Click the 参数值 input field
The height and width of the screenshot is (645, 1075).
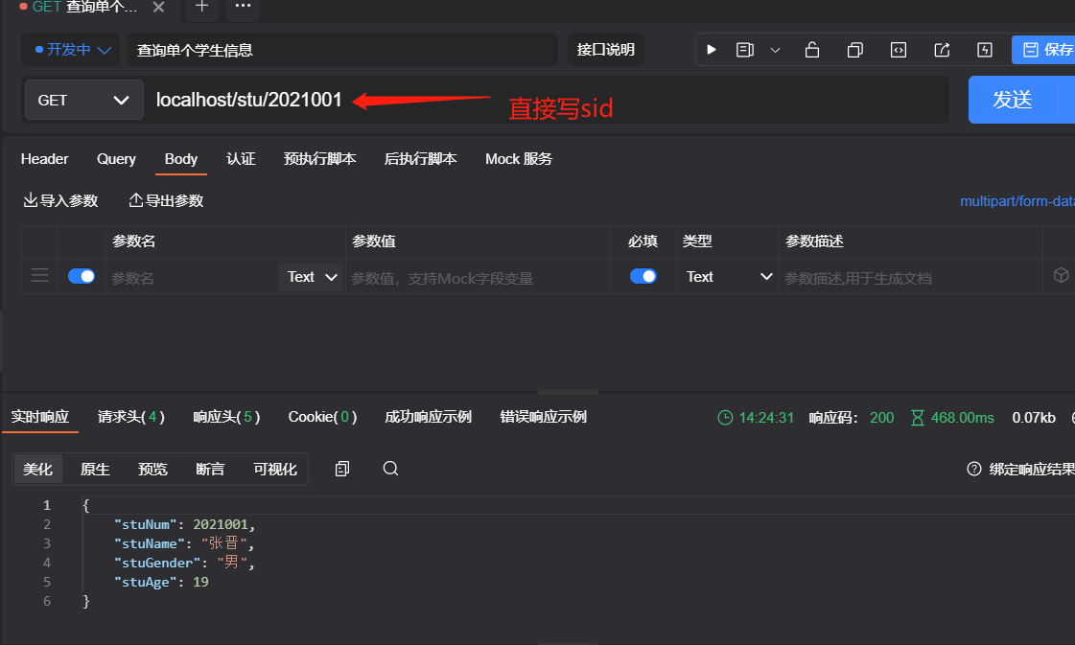tap(478, 278)
